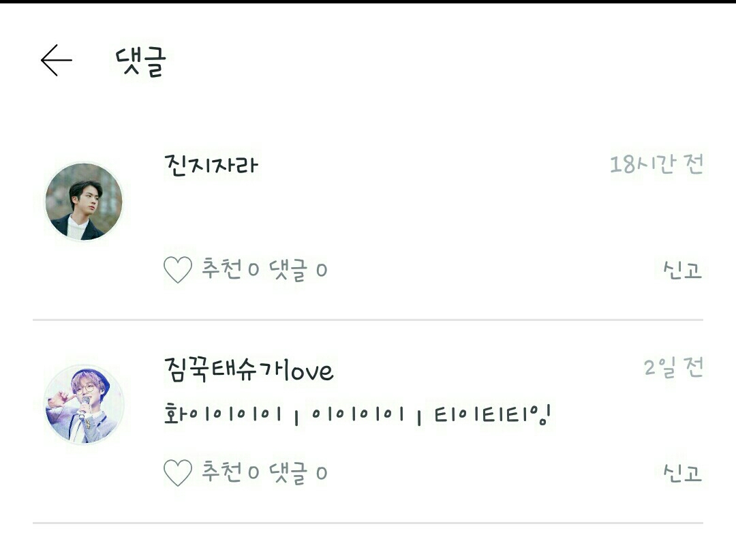Report 짐꾹태슈가love's comment via 신고
Viewport: 736px width, 552px height.
coord(682,473)
